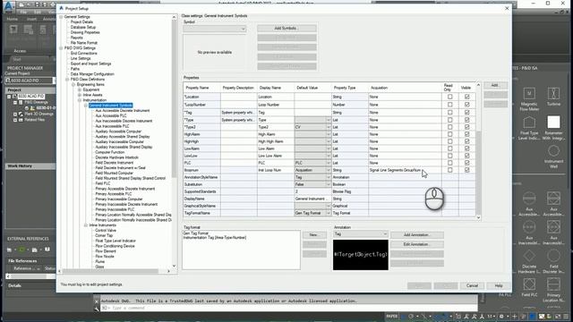Viewport: 573px width, 322px height.
Task: Switch to the Insert ribbon tab
Action: (x=31, y=19)
